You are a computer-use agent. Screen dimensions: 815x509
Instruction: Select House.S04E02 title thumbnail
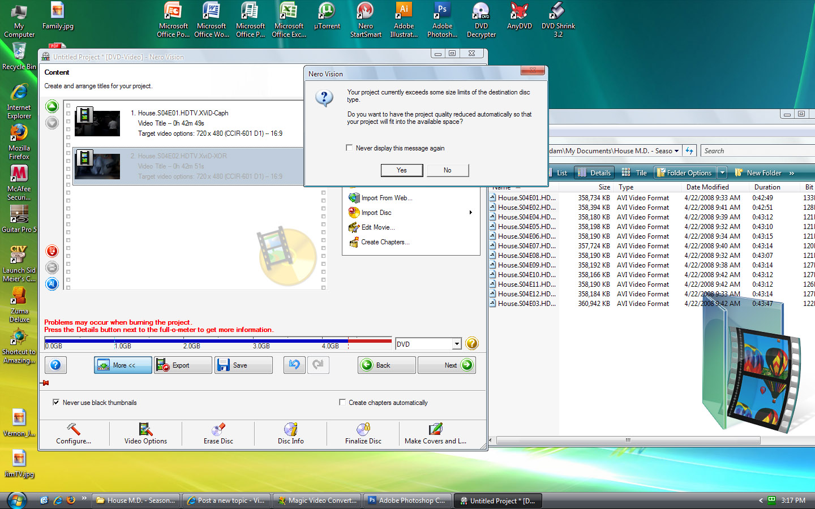97,165
